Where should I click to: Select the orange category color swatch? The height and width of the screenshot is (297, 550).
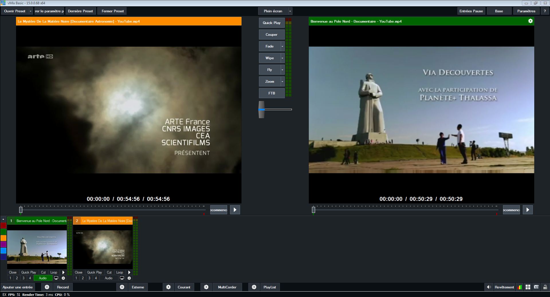click(3, 238)
